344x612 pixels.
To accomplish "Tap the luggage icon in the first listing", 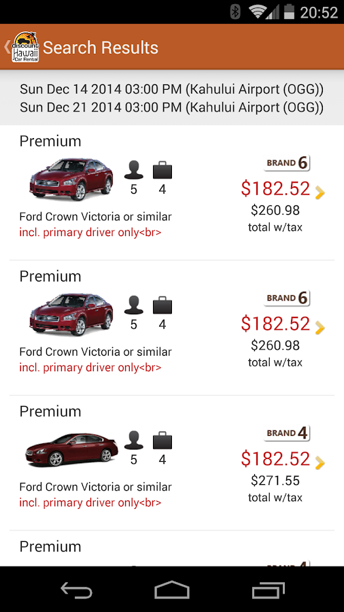I will [162, 171].
